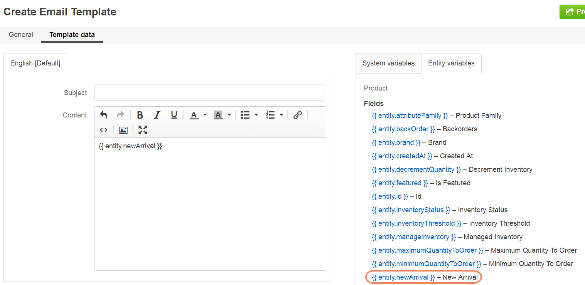Select the English [Default] language tab
585x285 pixels.
pos(35,63)
